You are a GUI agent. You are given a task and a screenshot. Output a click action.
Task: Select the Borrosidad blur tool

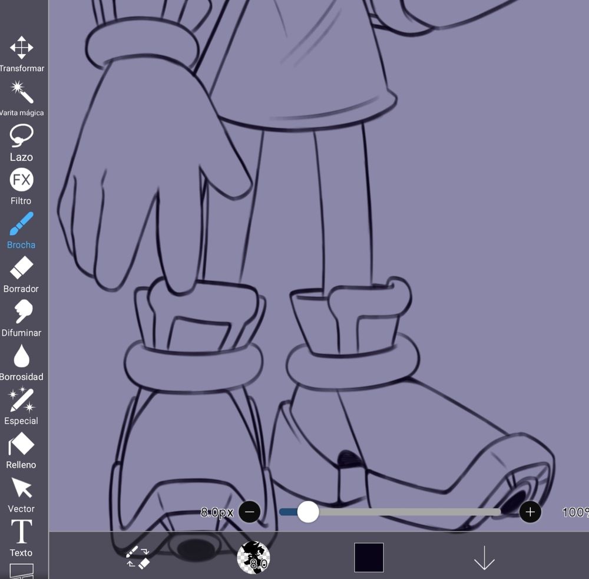point(21,362)
